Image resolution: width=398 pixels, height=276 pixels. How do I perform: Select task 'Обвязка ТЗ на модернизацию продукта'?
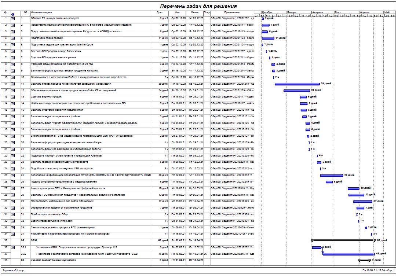(x=55, y=19)
